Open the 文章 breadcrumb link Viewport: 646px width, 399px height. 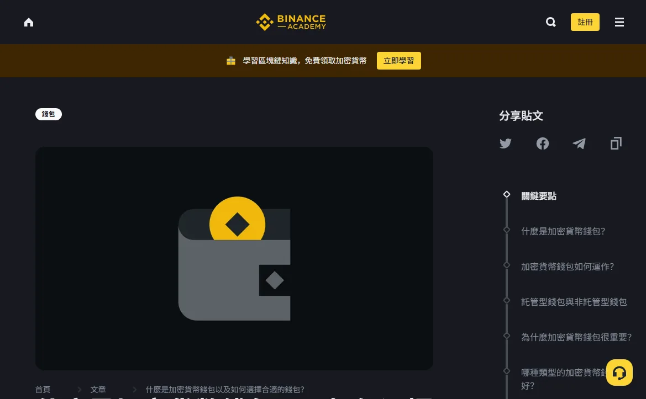pyautogui.click(x=98, y=390)
